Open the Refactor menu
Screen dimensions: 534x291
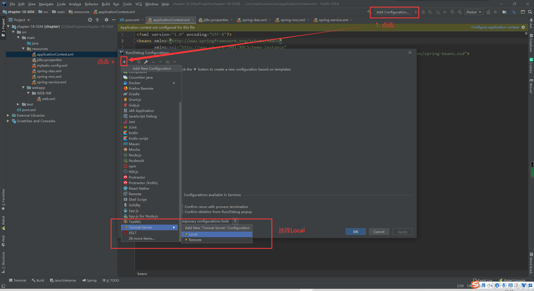click(92, 4)
